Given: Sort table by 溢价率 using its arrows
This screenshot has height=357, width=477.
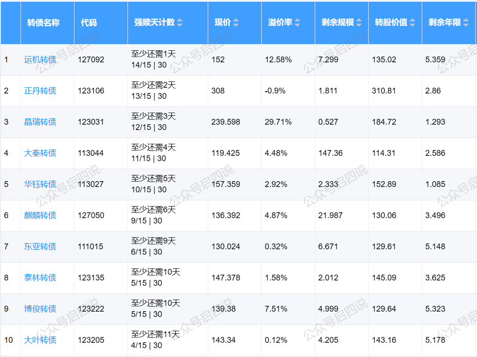Looking at the screenshot, I should [x=297, y=23].
